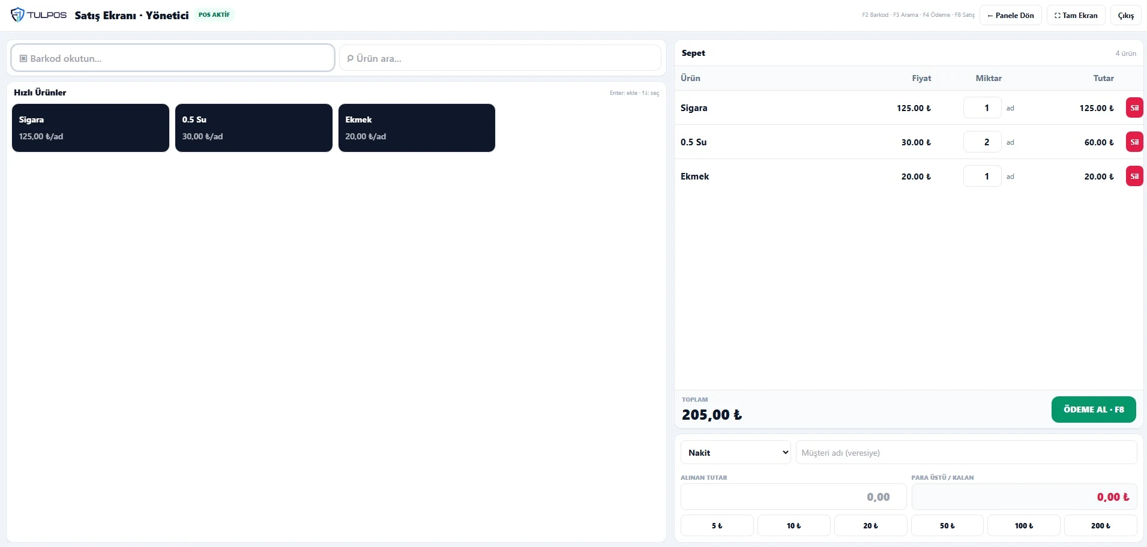Image resolution: width=1147 pixels, height=547 pixels.
Task: Click POS AKTİF status badge
Action: [214, 15]
